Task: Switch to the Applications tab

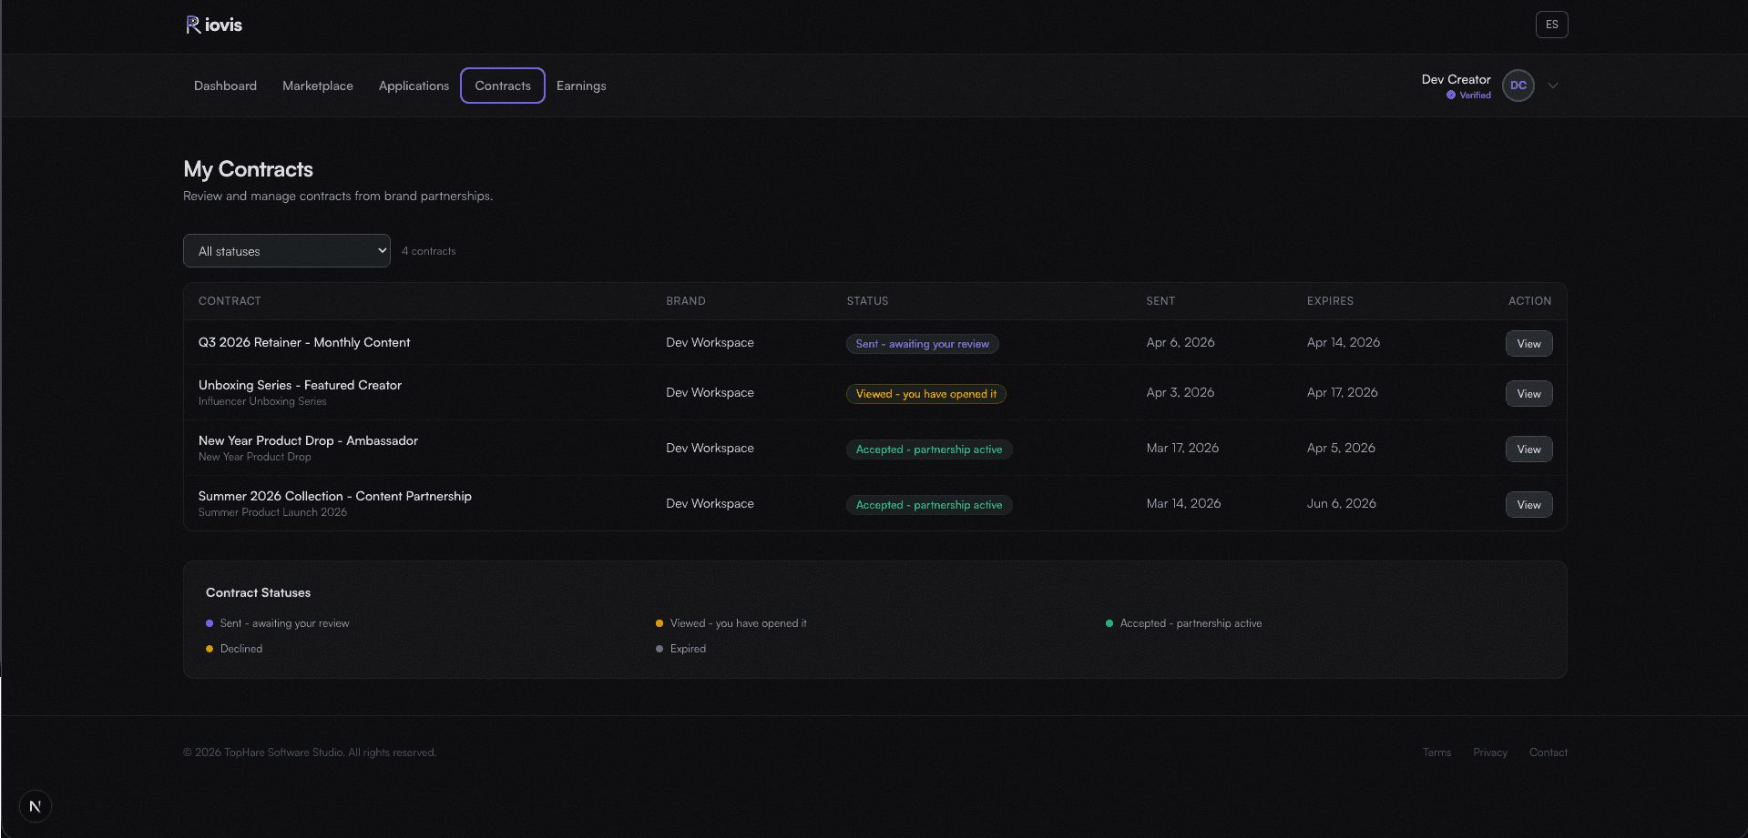Action: [414, 86]
